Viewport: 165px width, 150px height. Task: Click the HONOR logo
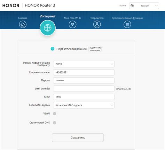[11, 6]
